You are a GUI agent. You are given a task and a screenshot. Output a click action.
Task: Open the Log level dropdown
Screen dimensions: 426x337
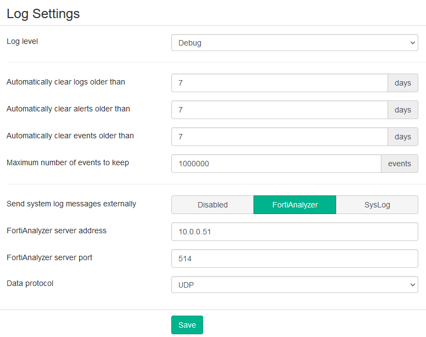click(x=294, y=43)
